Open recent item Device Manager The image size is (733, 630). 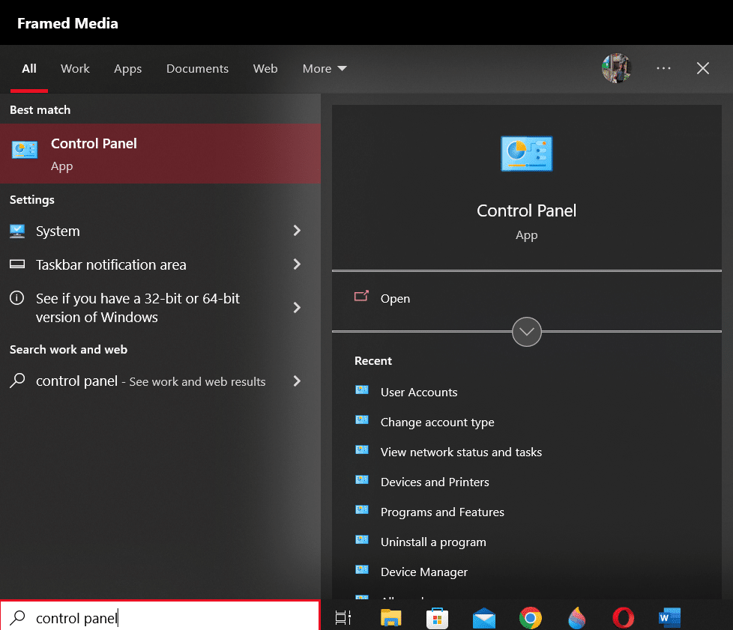click(424, 572)
